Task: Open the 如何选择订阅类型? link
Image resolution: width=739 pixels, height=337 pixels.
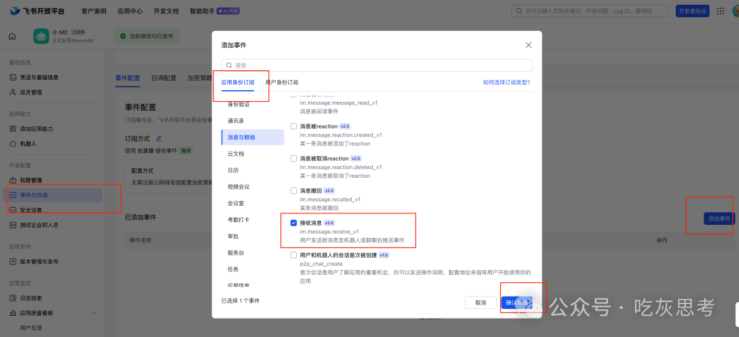Action: point(506,82)
